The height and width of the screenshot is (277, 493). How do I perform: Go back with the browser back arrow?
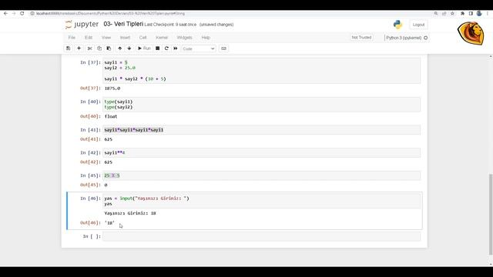(x=5, y=14)
